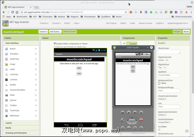Toggle the Scrollable property checkbox

[159, 130]
